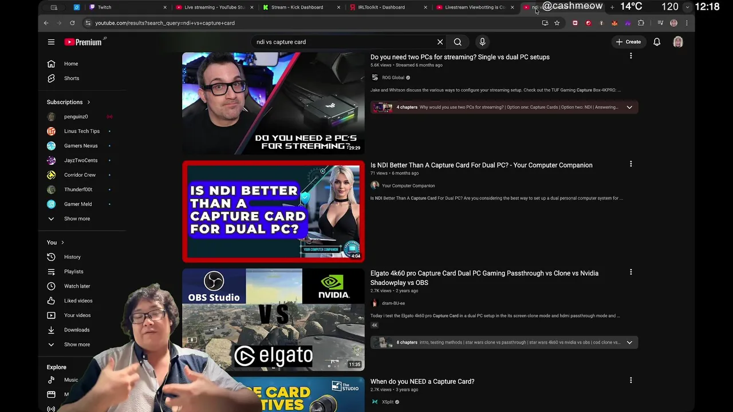Open the YouTube hamburger guide menu
The height and width of the screenshot is (412, 733).
[x=51, y=42]
